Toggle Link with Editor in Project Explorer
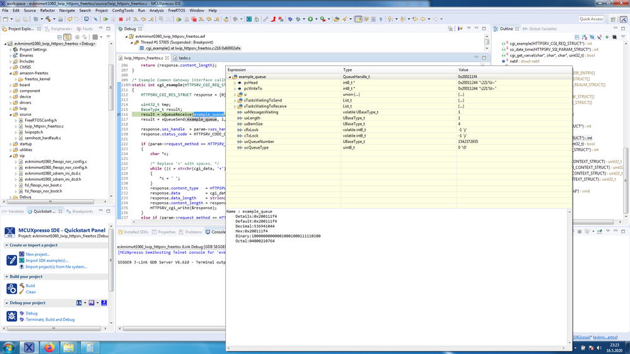Screen dimensions: 630x354 click(67, 37)
